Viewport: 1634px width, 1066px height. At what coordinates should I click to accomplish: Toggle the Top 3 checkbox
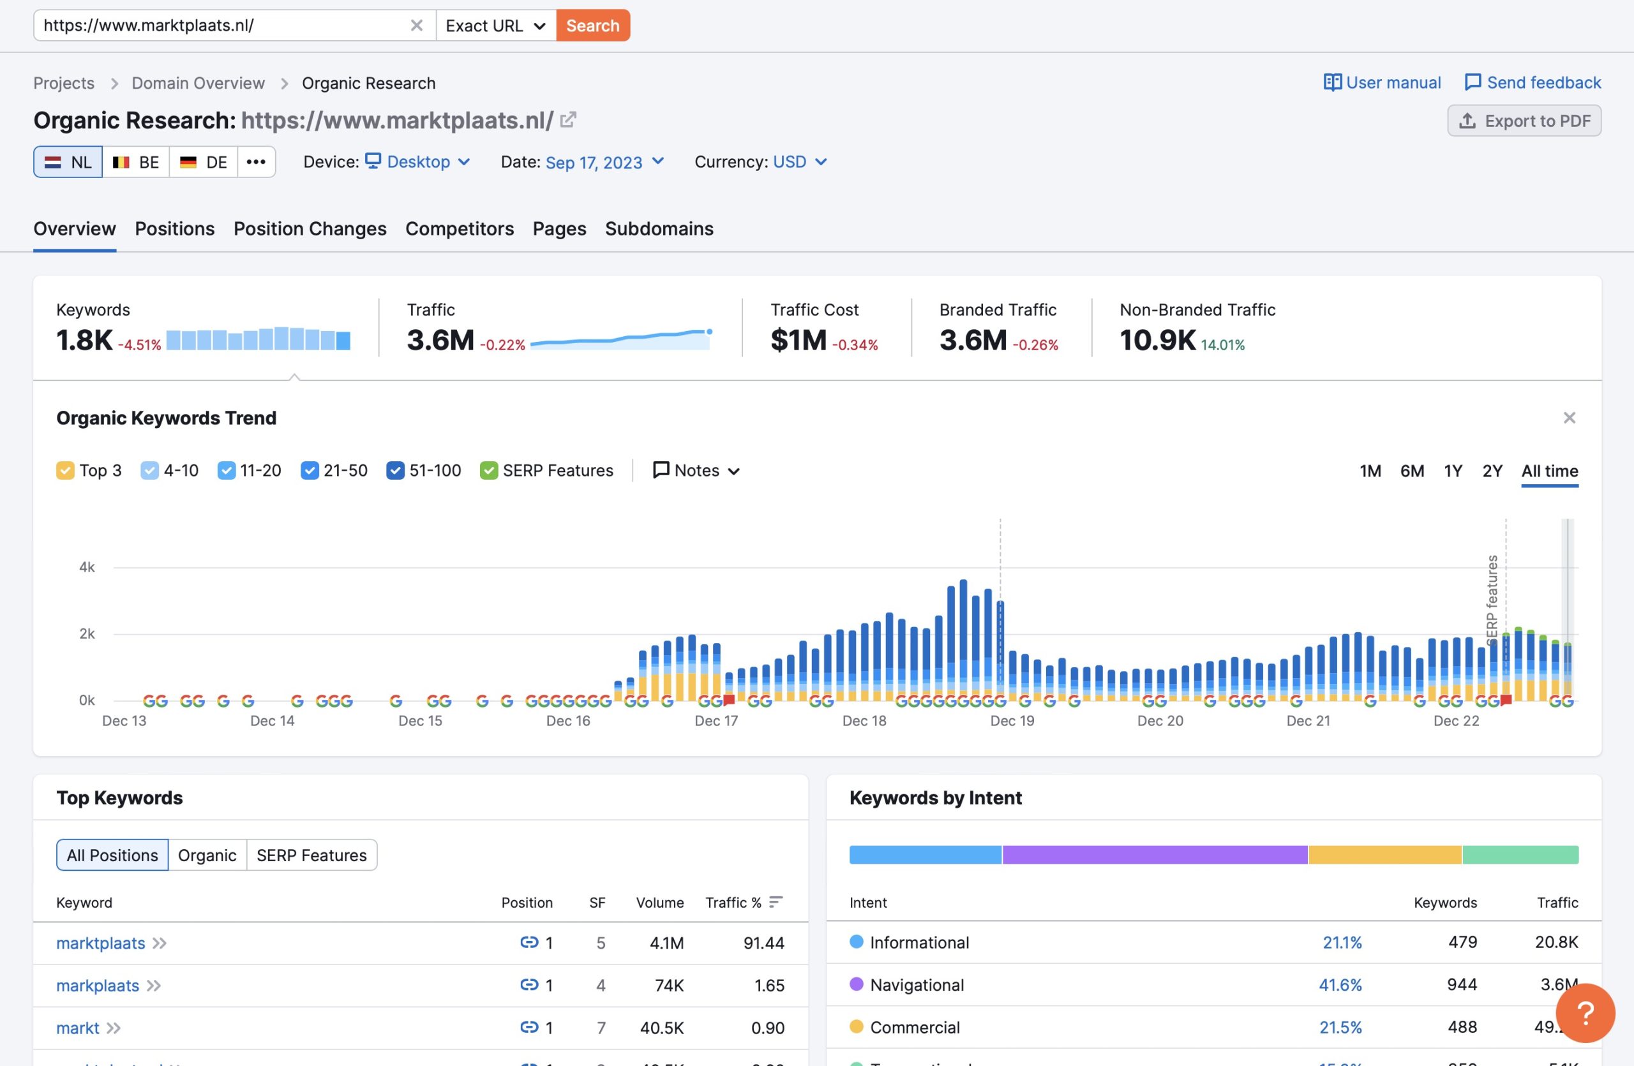pos(65,471)
